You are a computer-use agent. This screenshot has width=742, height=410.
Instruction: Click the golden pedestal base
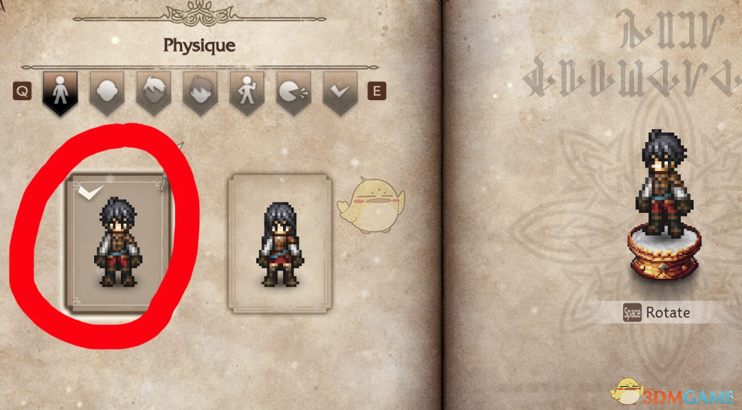[664, 253]
